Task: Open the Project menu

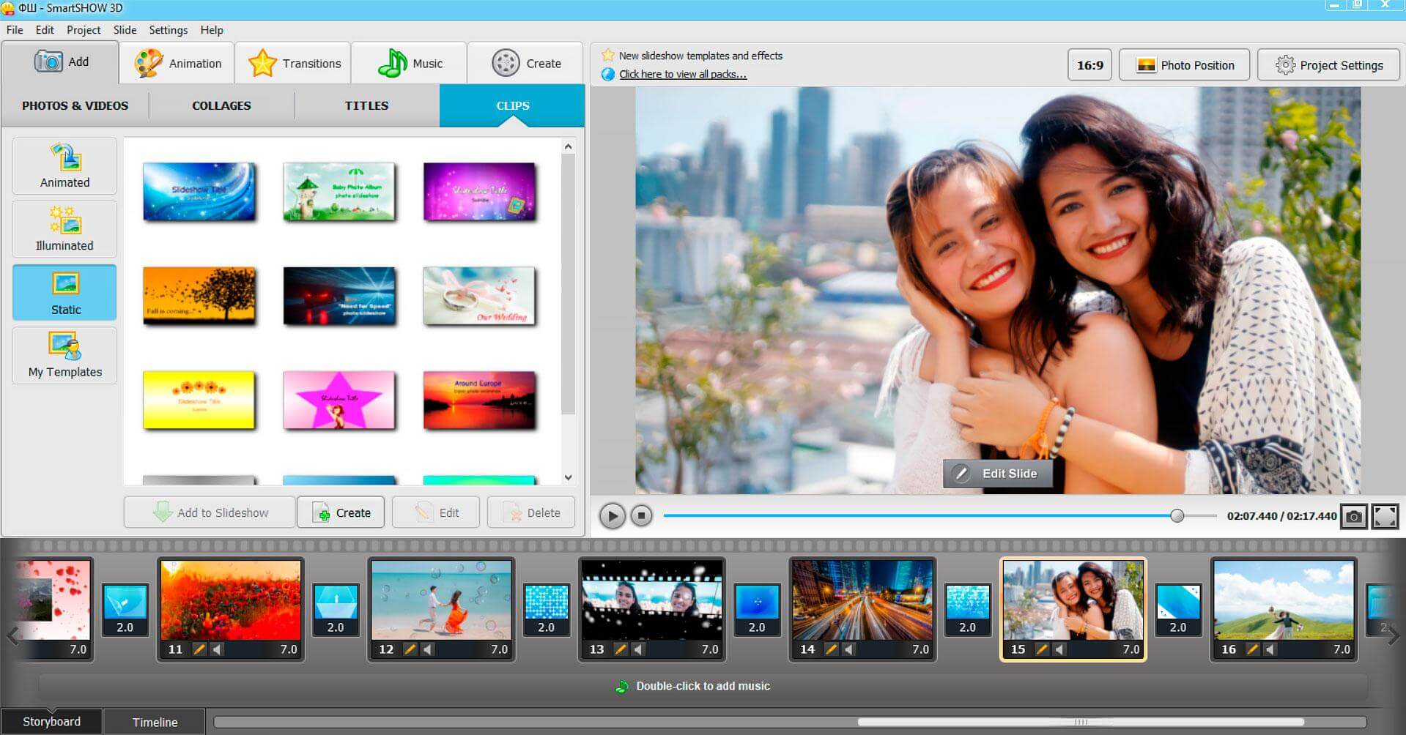Action: [x=84, y=30]
